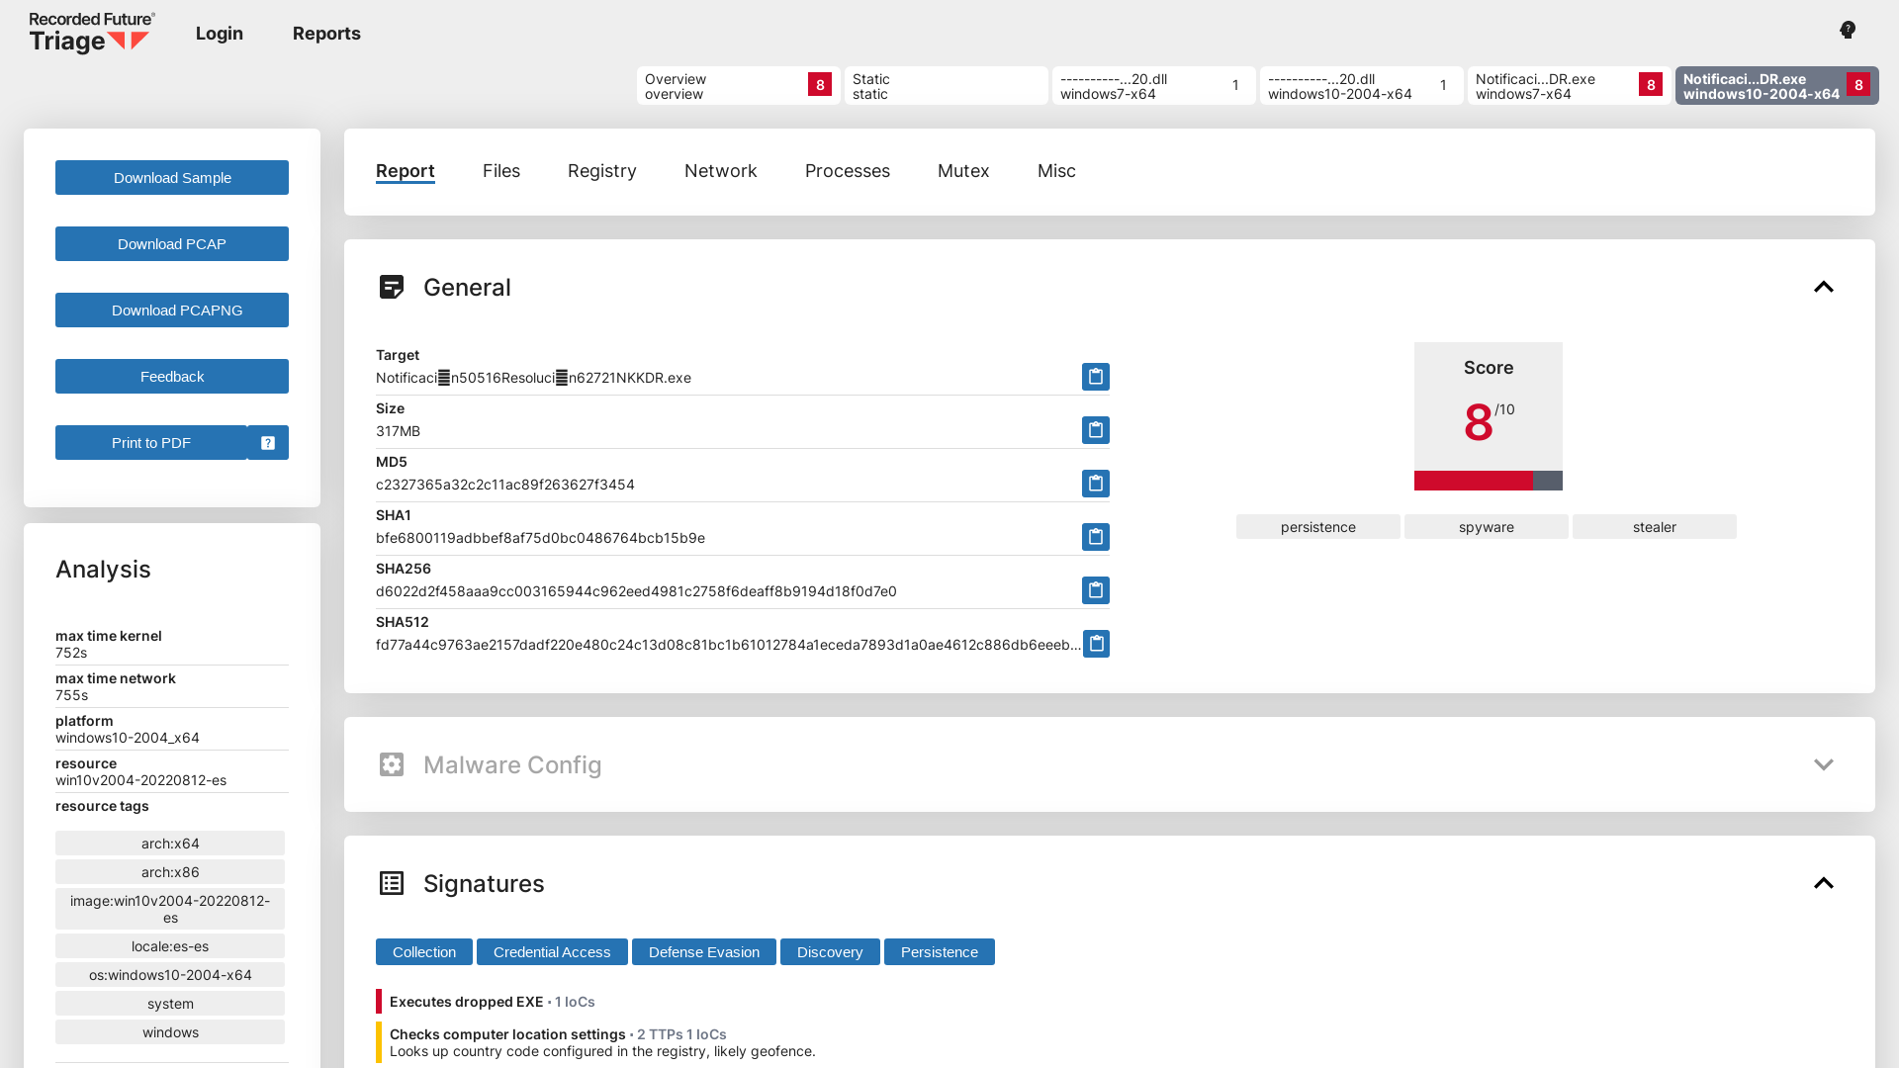The width and height of the screenshot is (1899, 1068).
Task: Toggle the Credential Access signature filter
Action: point(552,951)
